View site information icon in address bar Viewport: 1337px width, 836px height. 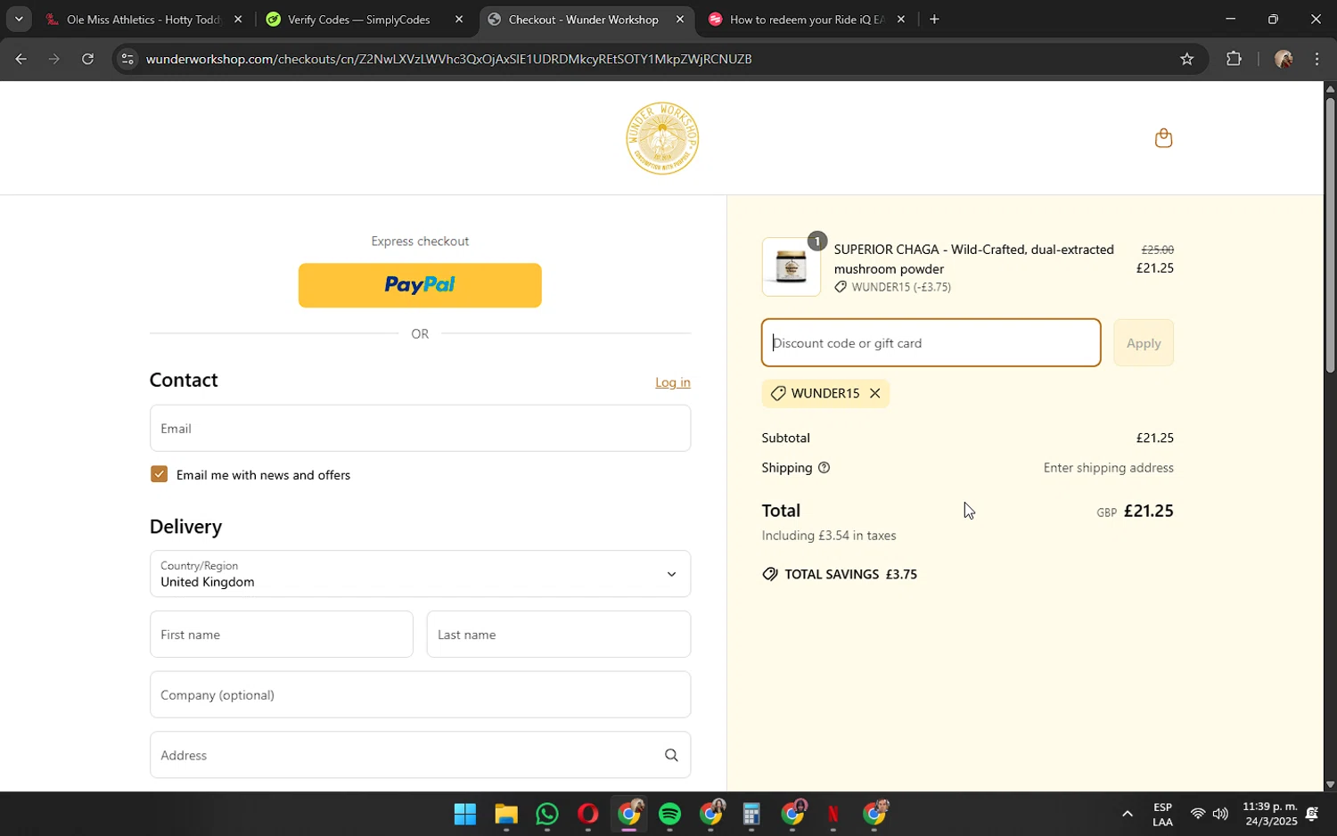127,59
